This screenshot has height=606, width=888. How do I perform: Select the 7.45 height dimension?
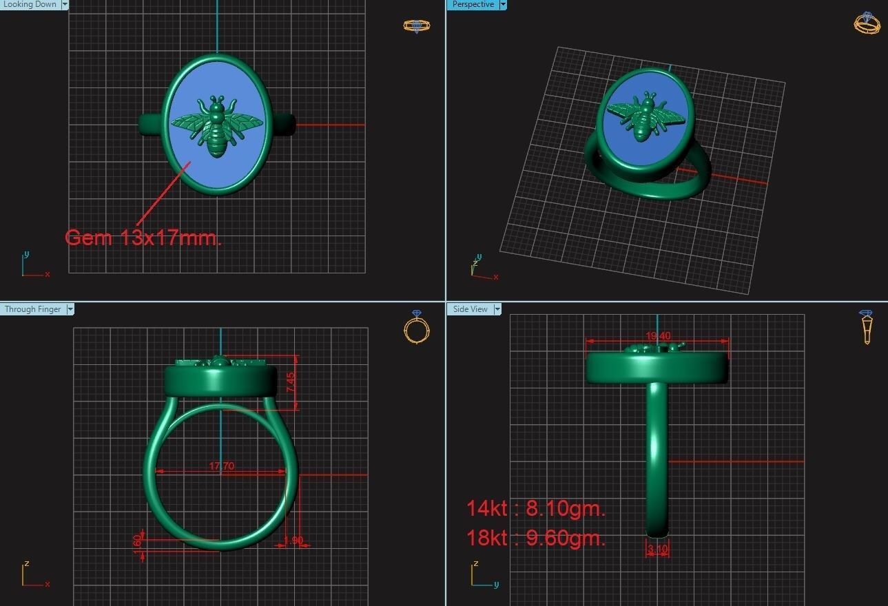coord(291,383)
